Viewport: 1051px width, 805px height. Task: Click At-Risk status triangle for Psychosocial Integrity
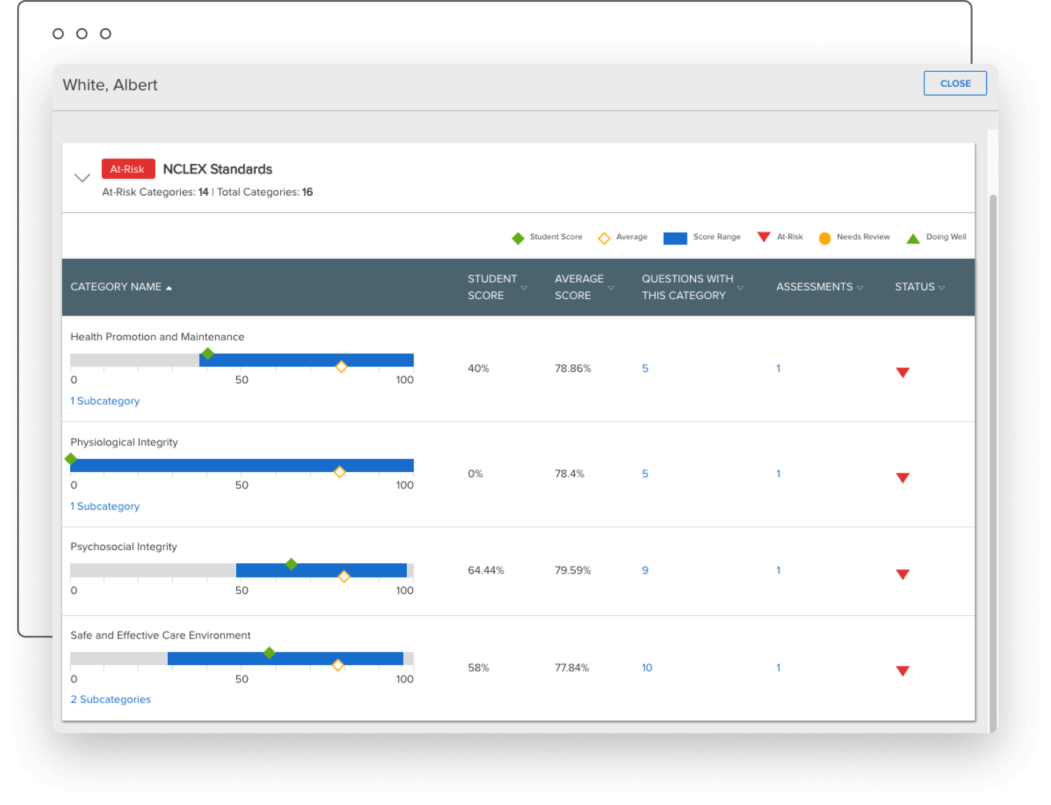[x=903, y=574]
